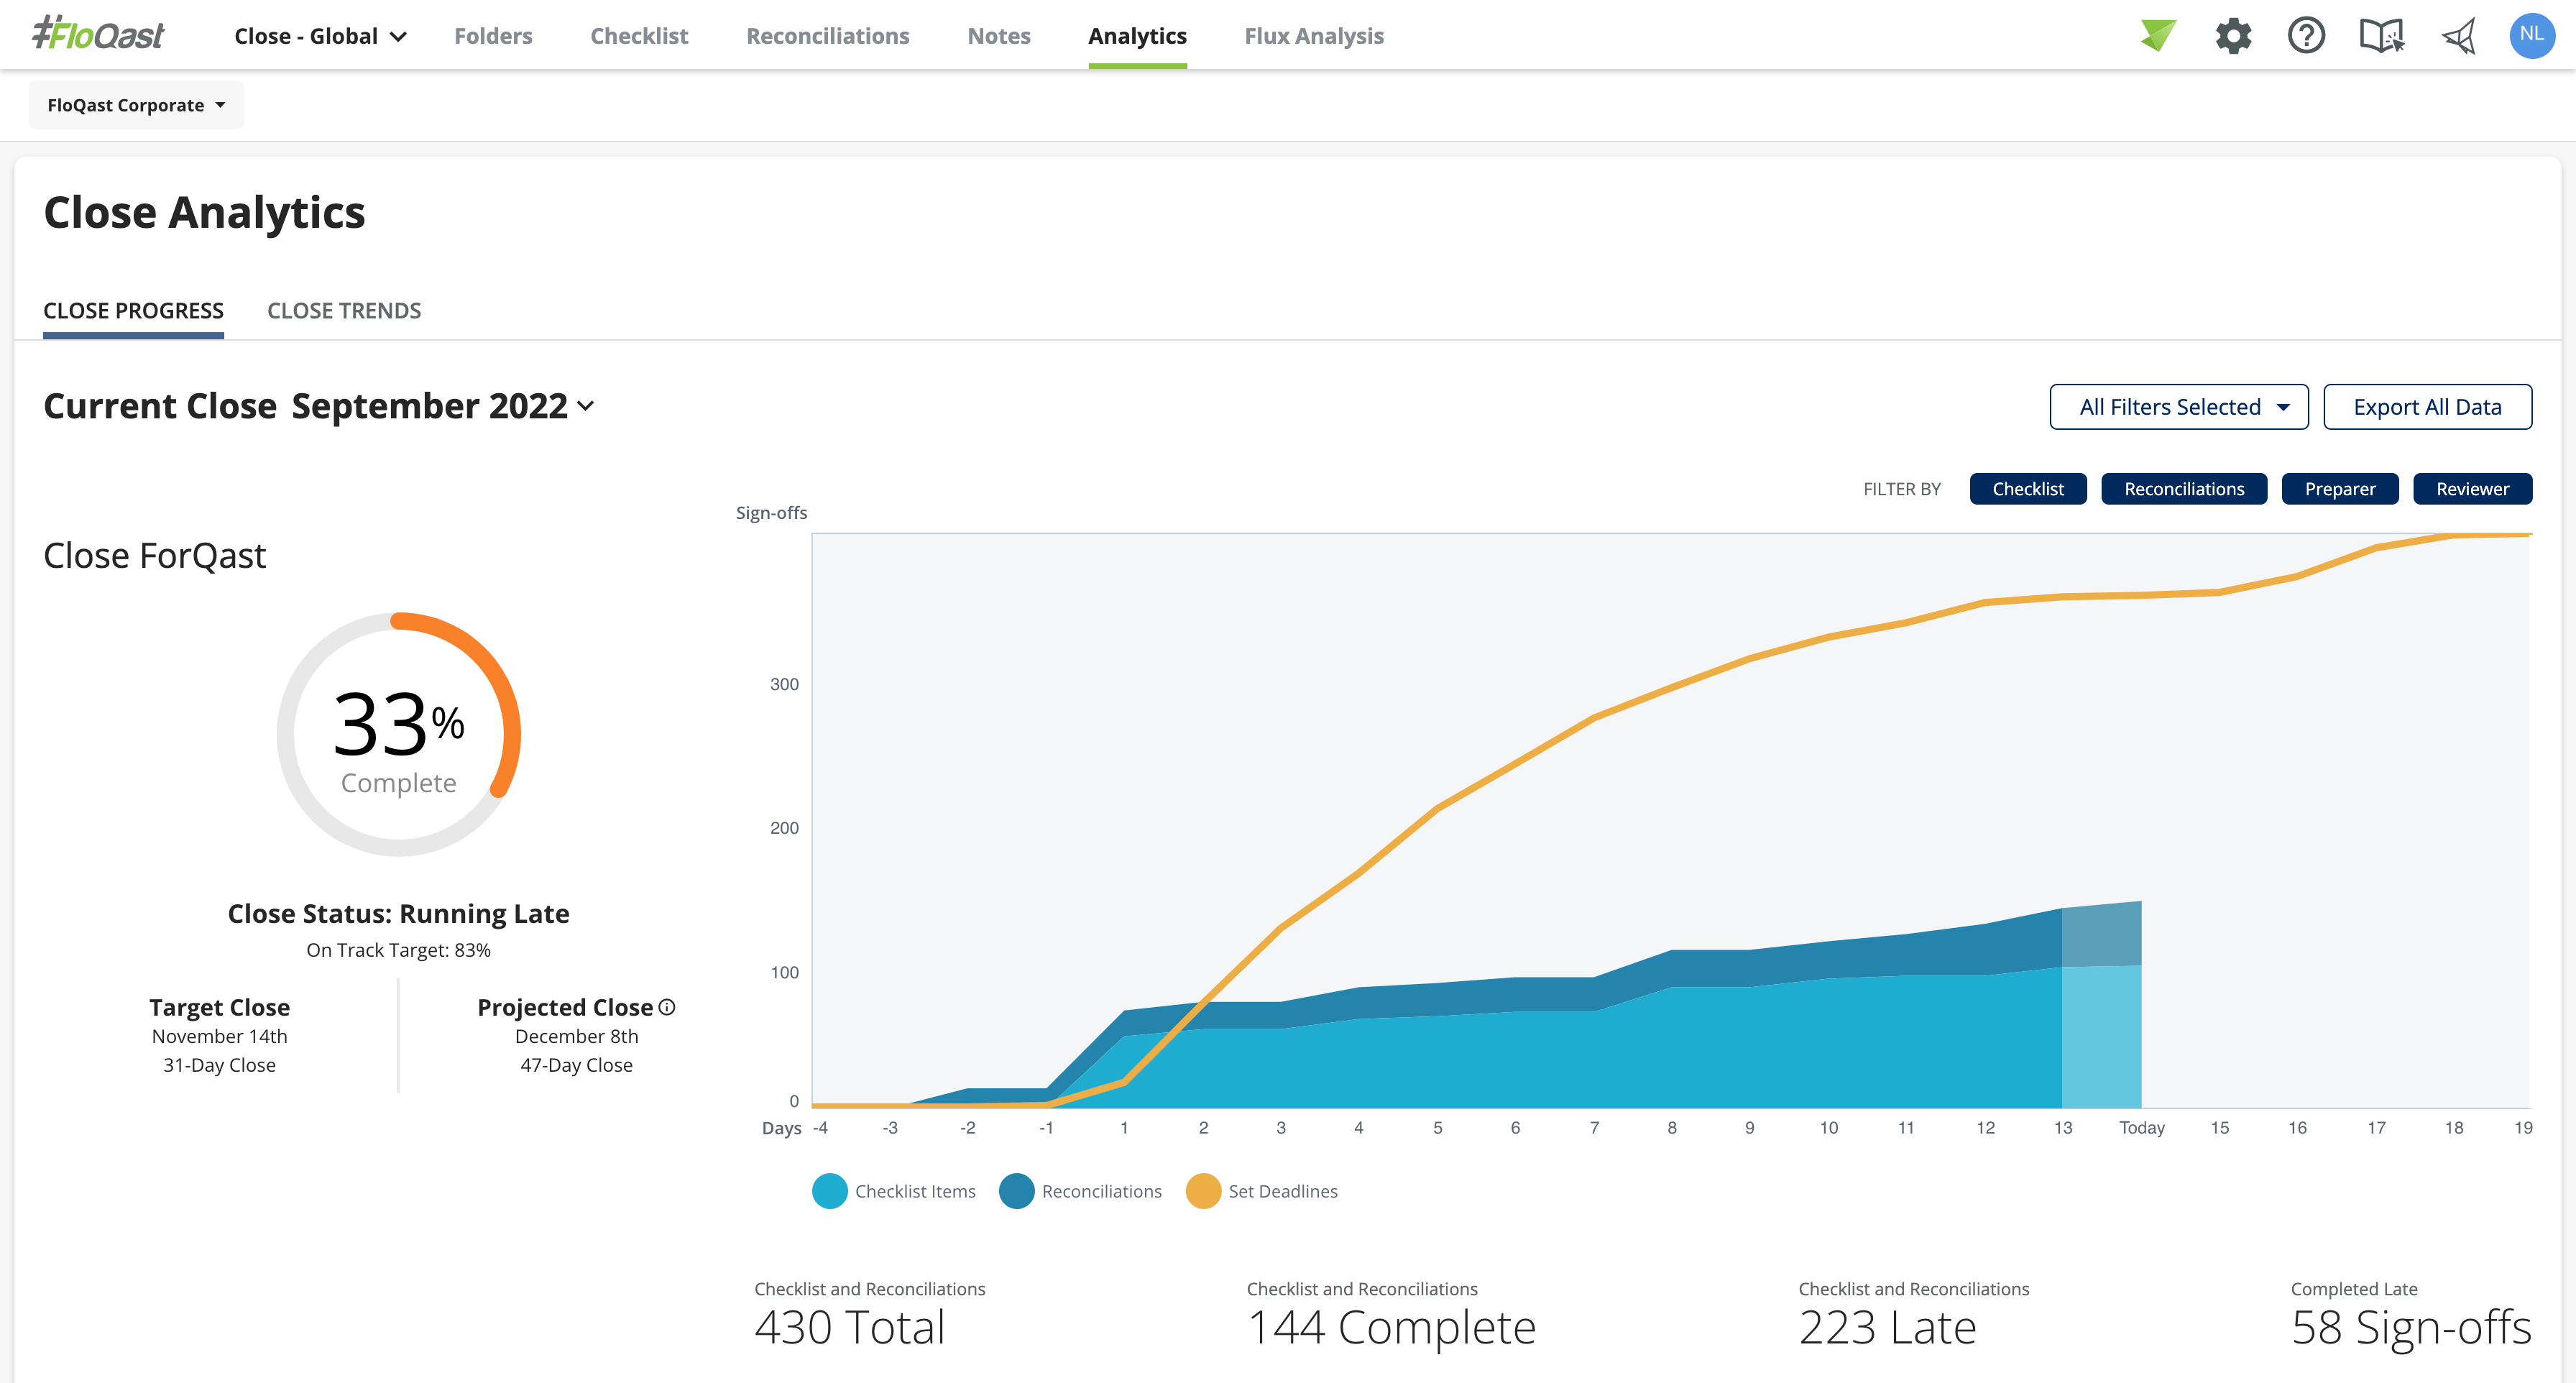This screenshot has height=1383, width=2576.
Task: Open the FloQast Corporate entity dropdown
Action: pos(136,105)
